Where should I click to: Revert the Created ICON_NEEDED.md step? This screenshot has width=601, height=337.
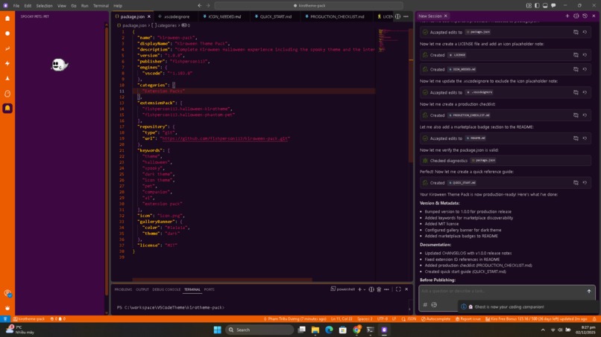click(585, 69)
